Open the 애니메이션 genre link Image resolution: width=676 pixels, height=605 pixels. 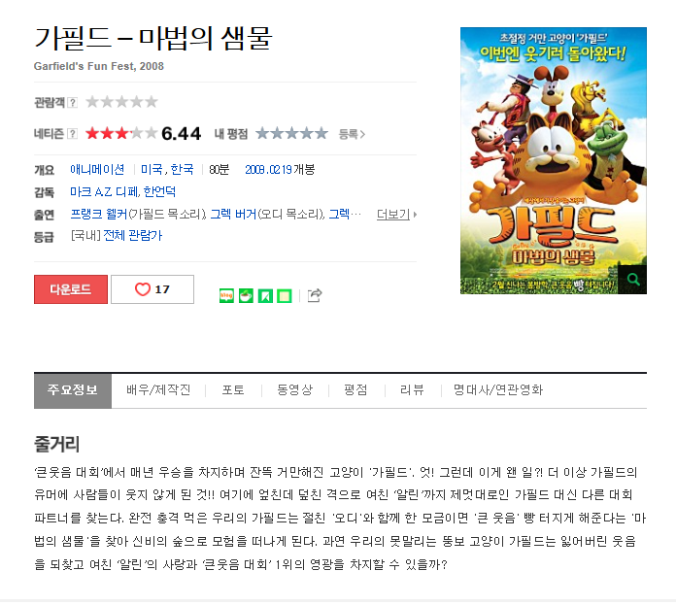(x=97, y=169)
